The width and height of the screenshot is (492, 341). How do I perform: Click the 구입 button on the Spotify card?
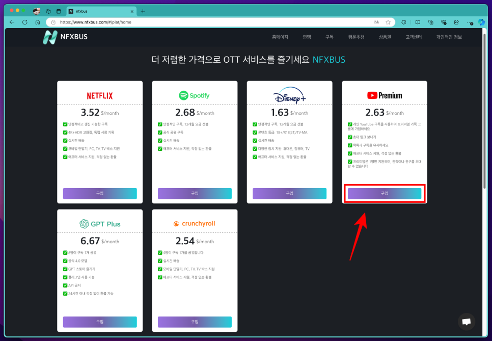point(195,193)
